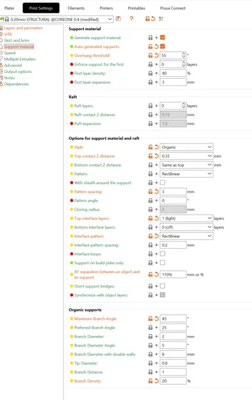Select the Print Settings tab
The width and height of the screenshot is (252, 400).
click(x=41, y=8)
